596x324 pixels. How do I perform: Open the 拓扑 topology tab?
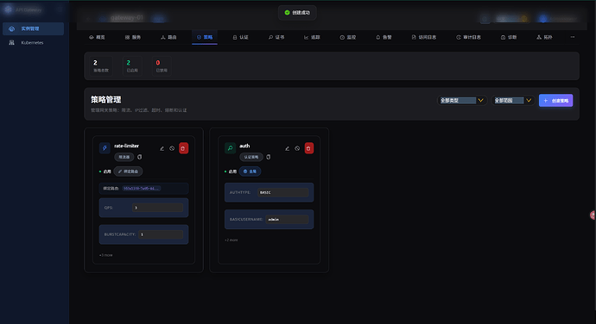click(x=544, y=37)
